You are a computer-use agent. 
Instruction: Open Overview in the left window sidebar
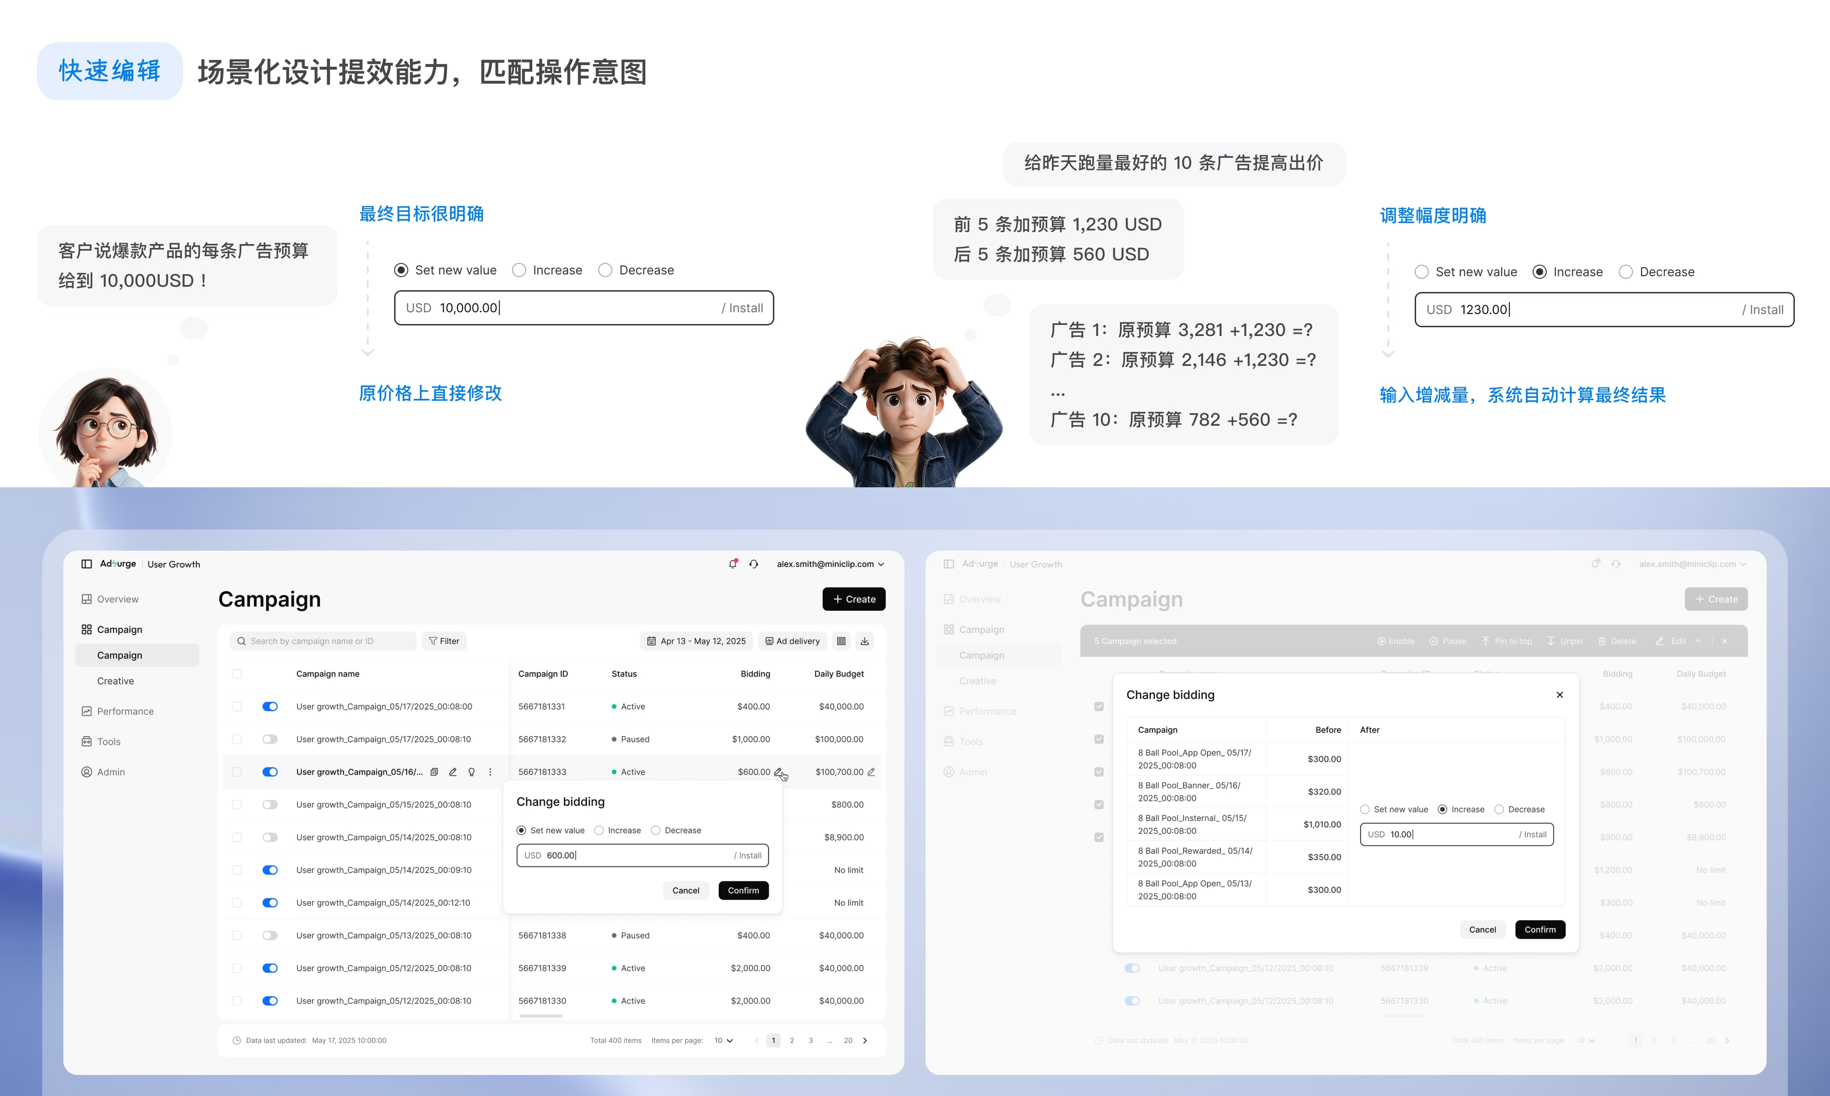pos(110,599)
